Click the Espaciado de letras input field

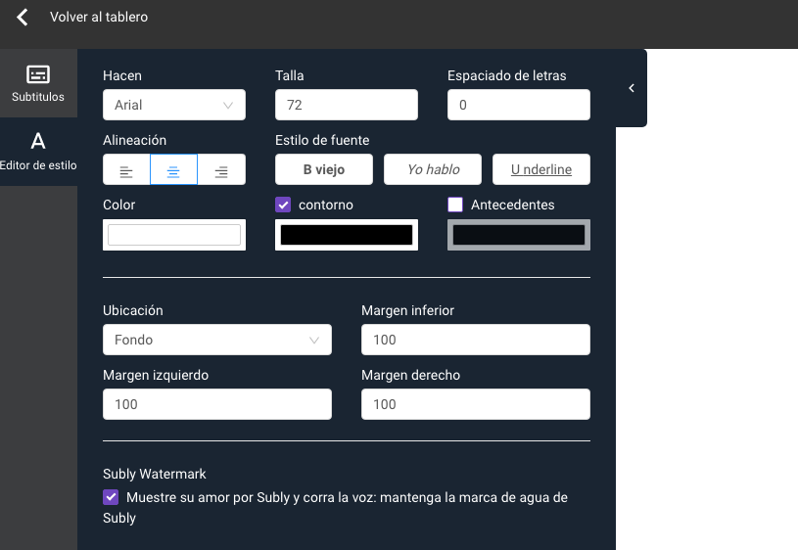[518, 105]
